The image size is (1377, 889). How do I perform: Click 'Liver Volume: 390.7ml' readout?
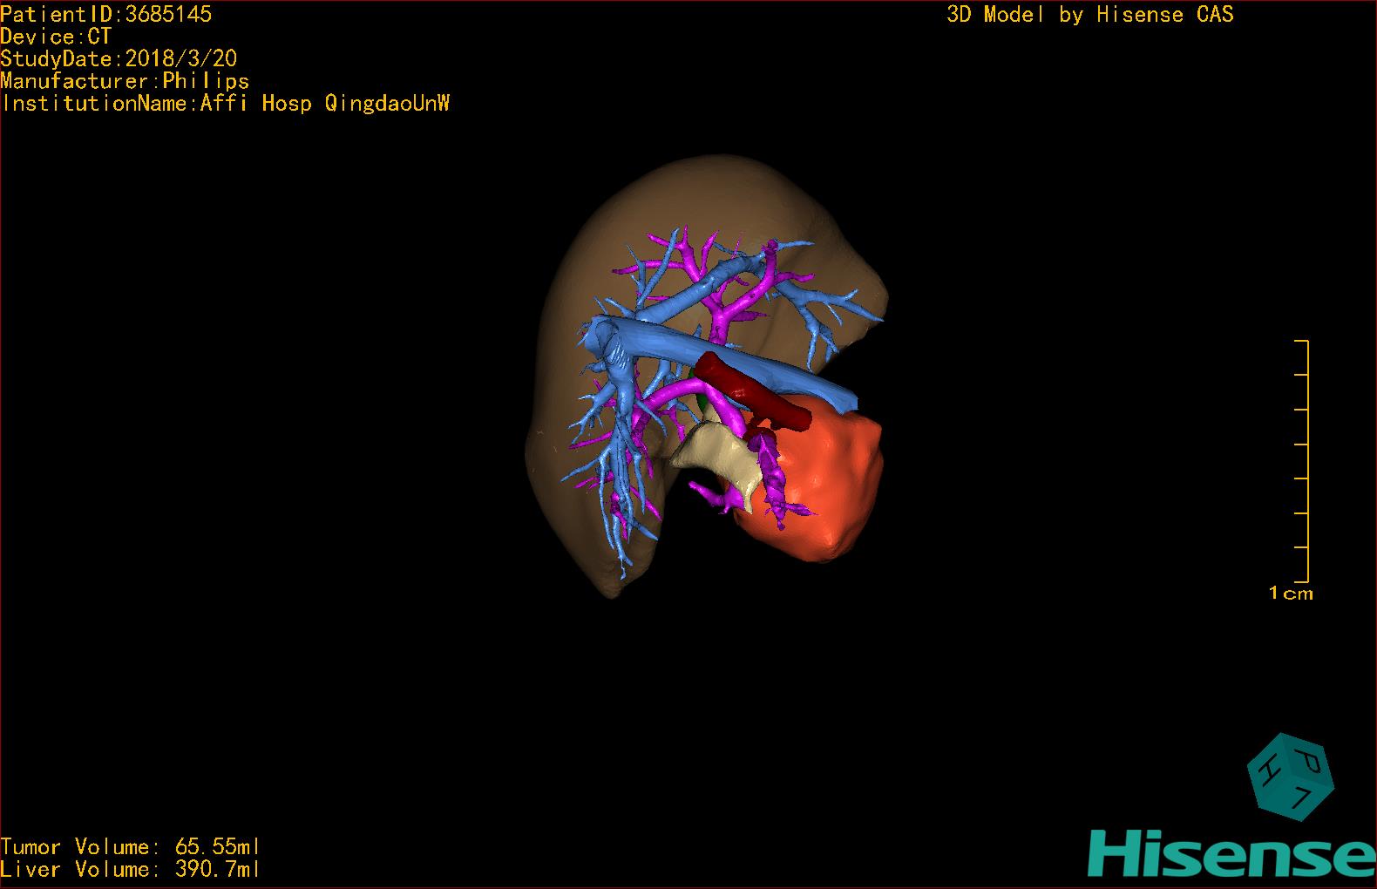130,869
